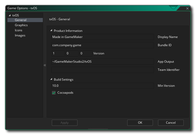Edit the Bundle ID field
Screen dimensions: 196x135
pos(103,45)
